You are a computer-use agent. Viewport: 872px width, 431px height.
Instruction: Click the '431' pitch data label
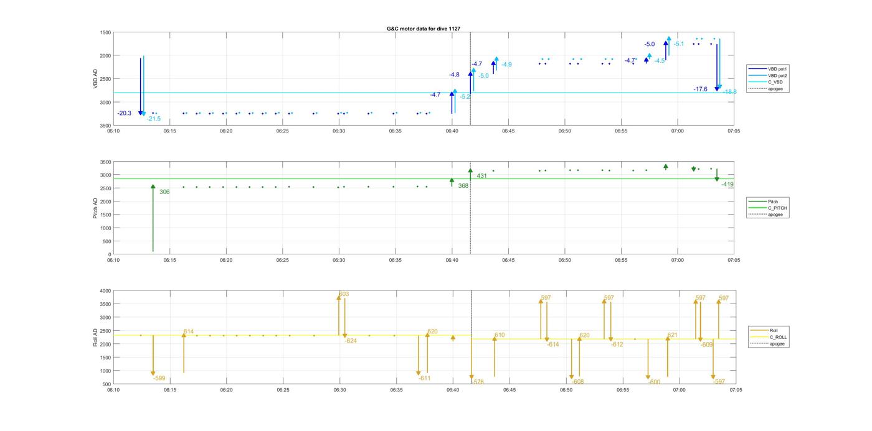pyautogui.click(x=482, y=176)
